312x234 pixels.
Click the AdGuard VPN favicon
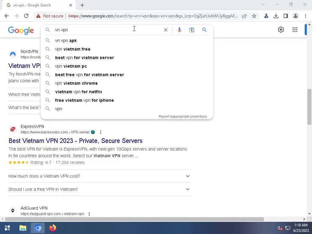coord(13,211)
